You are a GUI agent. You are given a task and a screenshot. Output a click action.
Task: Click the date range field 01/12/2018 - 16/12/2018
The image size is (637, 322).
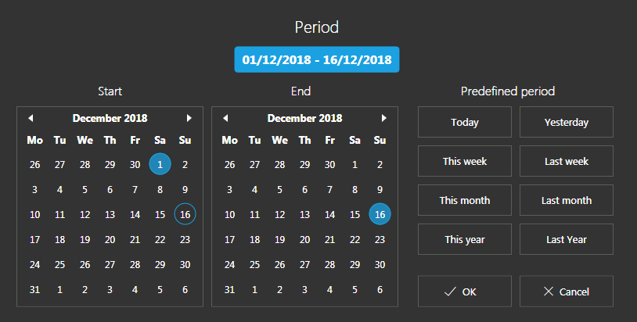[x=317, y=59]
